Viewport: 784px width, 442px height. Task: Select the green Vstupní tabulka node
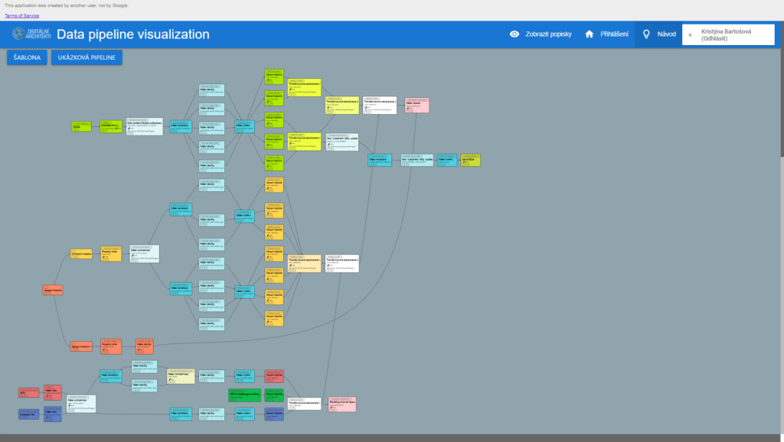point(274,395)
